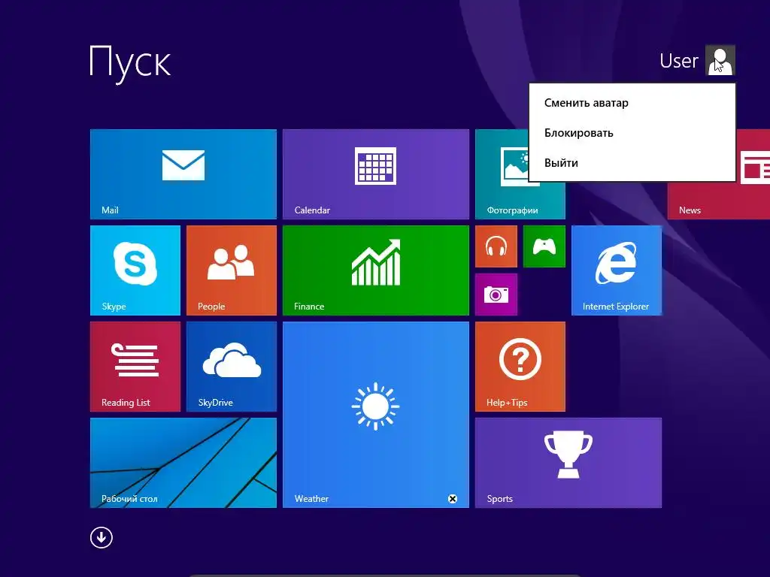Choose Выйти to sign out
The width and height of the screenshot is (770, 577).
[x=632, y=163]
